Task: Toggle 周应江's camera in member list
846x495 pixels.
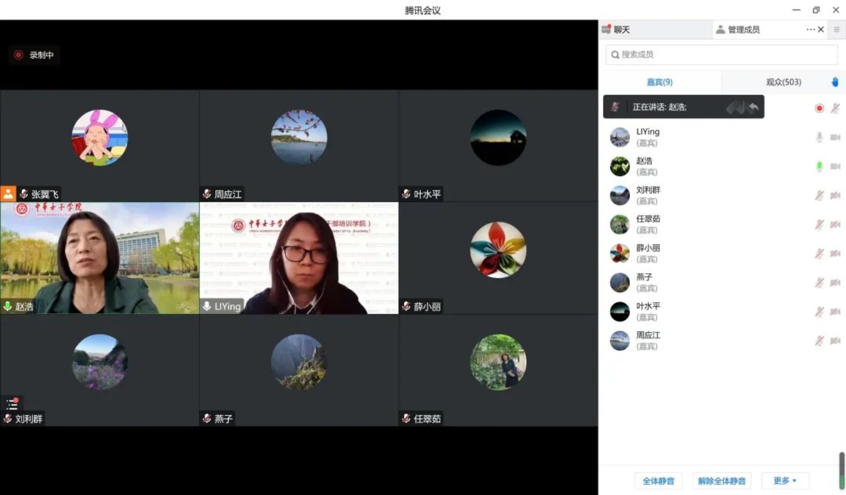Action: (835, 341)
